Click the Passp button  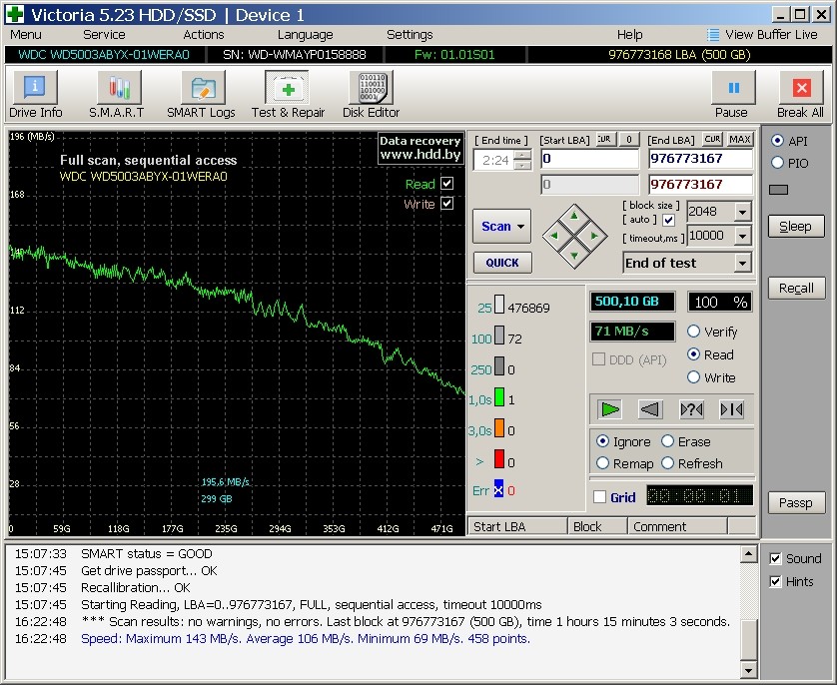point(796,502)
